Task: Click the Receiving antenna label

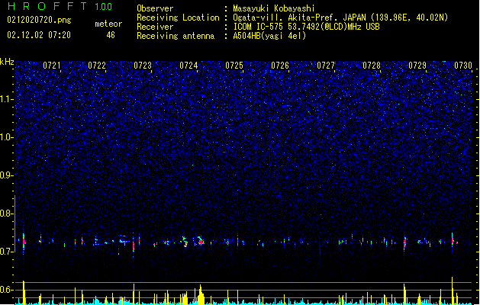Action: pos(176,36)
